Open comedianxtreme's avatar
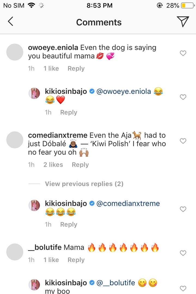Screen dimensions: 196x294 (x=14, y=140)
